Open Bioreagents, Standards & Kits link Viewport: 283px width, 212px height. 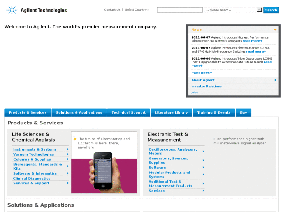[37, 166]
